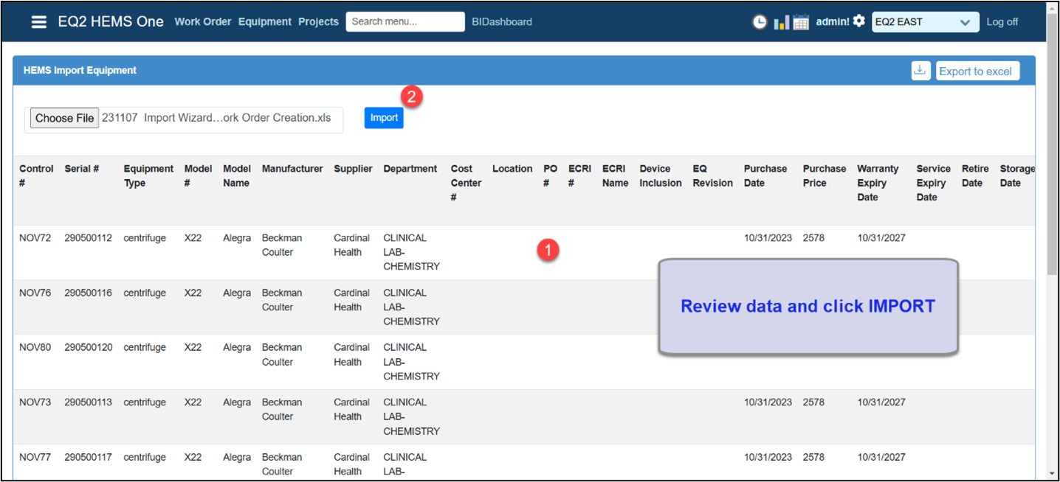Click the Log off link
This screenshot has height=482, width=1060.
(1002, 22)
